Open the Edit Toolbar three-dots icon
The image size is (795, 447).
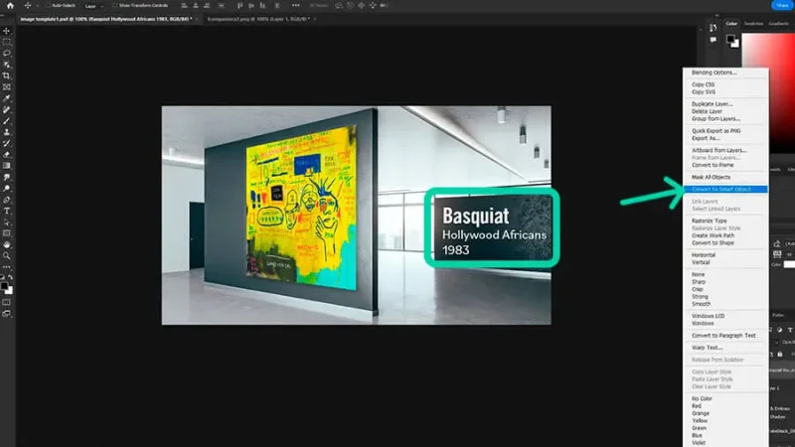point(7,266)
